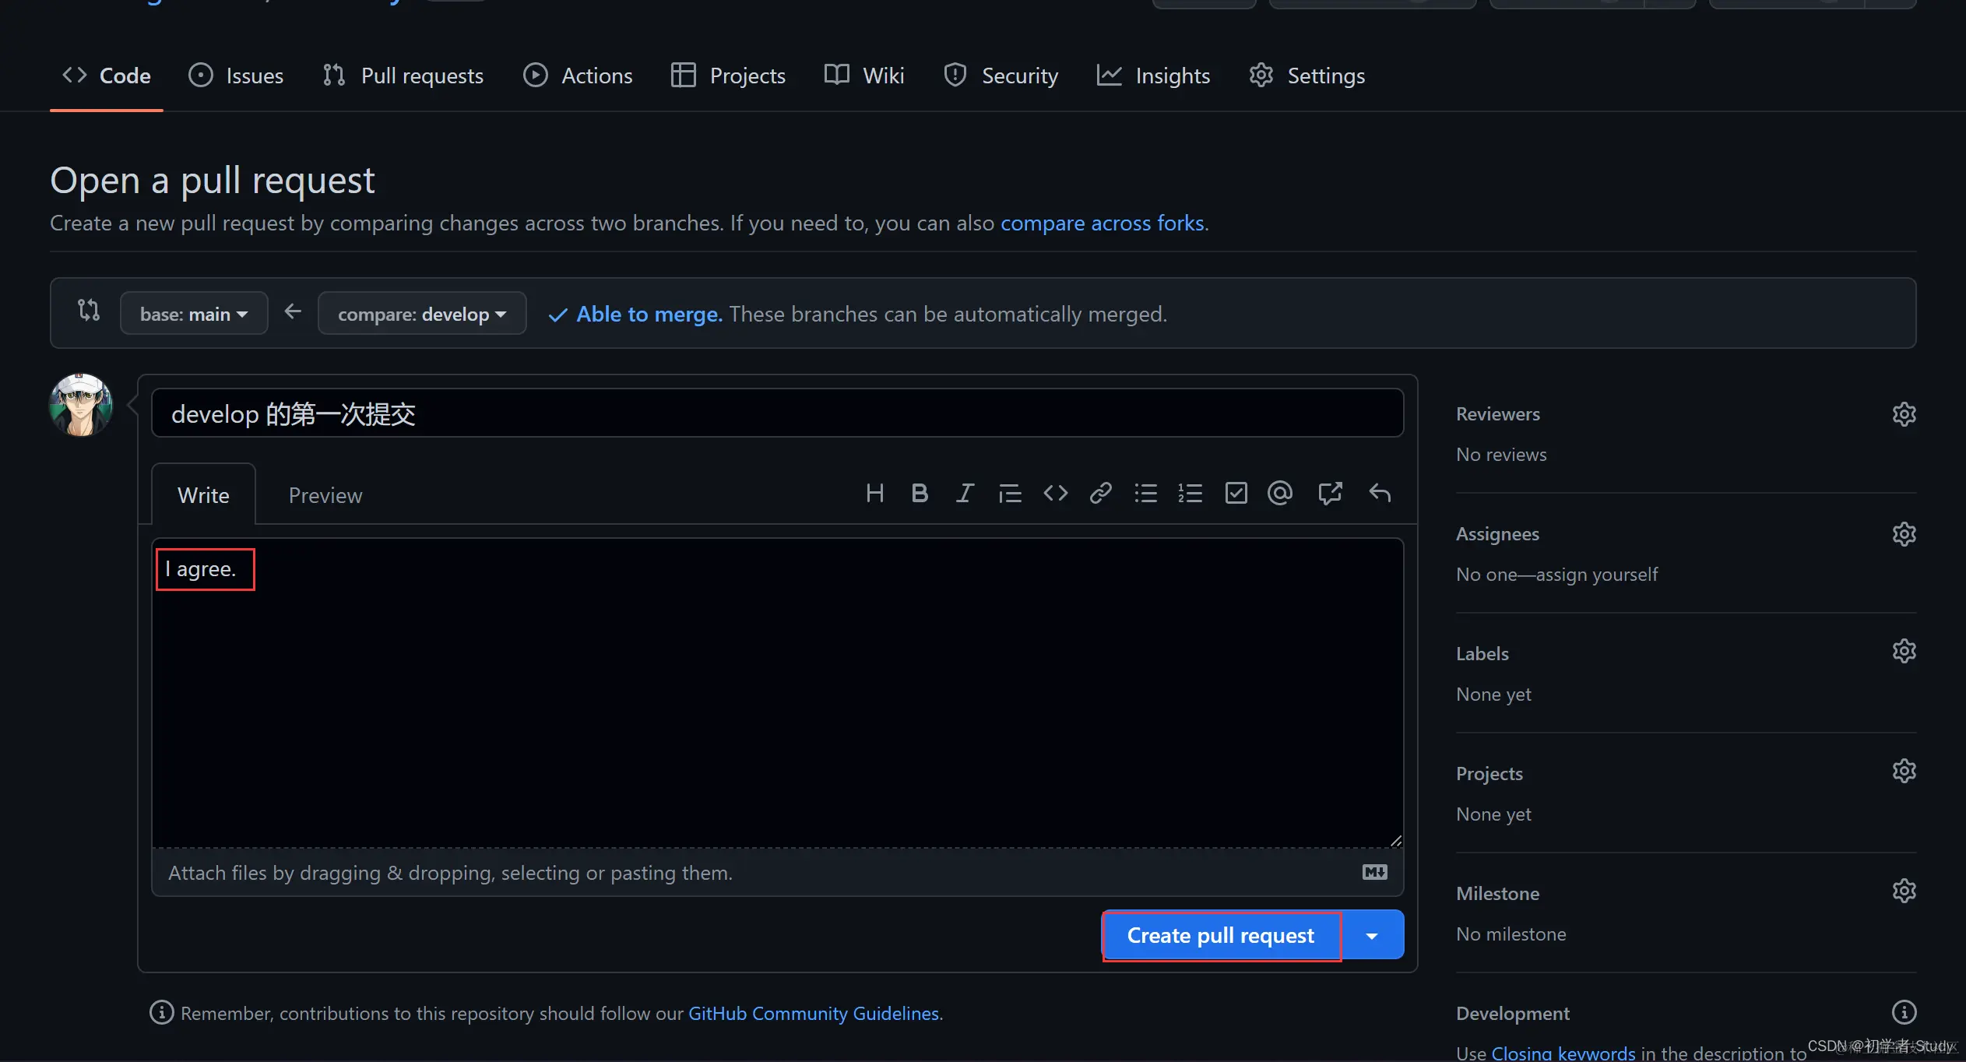Screen dimensions: 1966x1062
Task: Click the pull request title field
Action: coord(777,413)
